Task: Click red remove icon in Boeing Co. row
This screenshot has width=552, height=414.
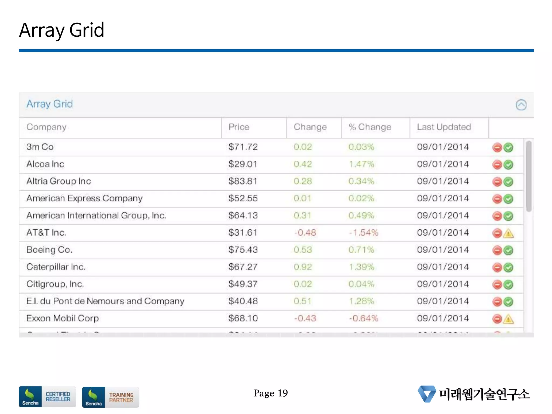Action: tap(497, 250)
